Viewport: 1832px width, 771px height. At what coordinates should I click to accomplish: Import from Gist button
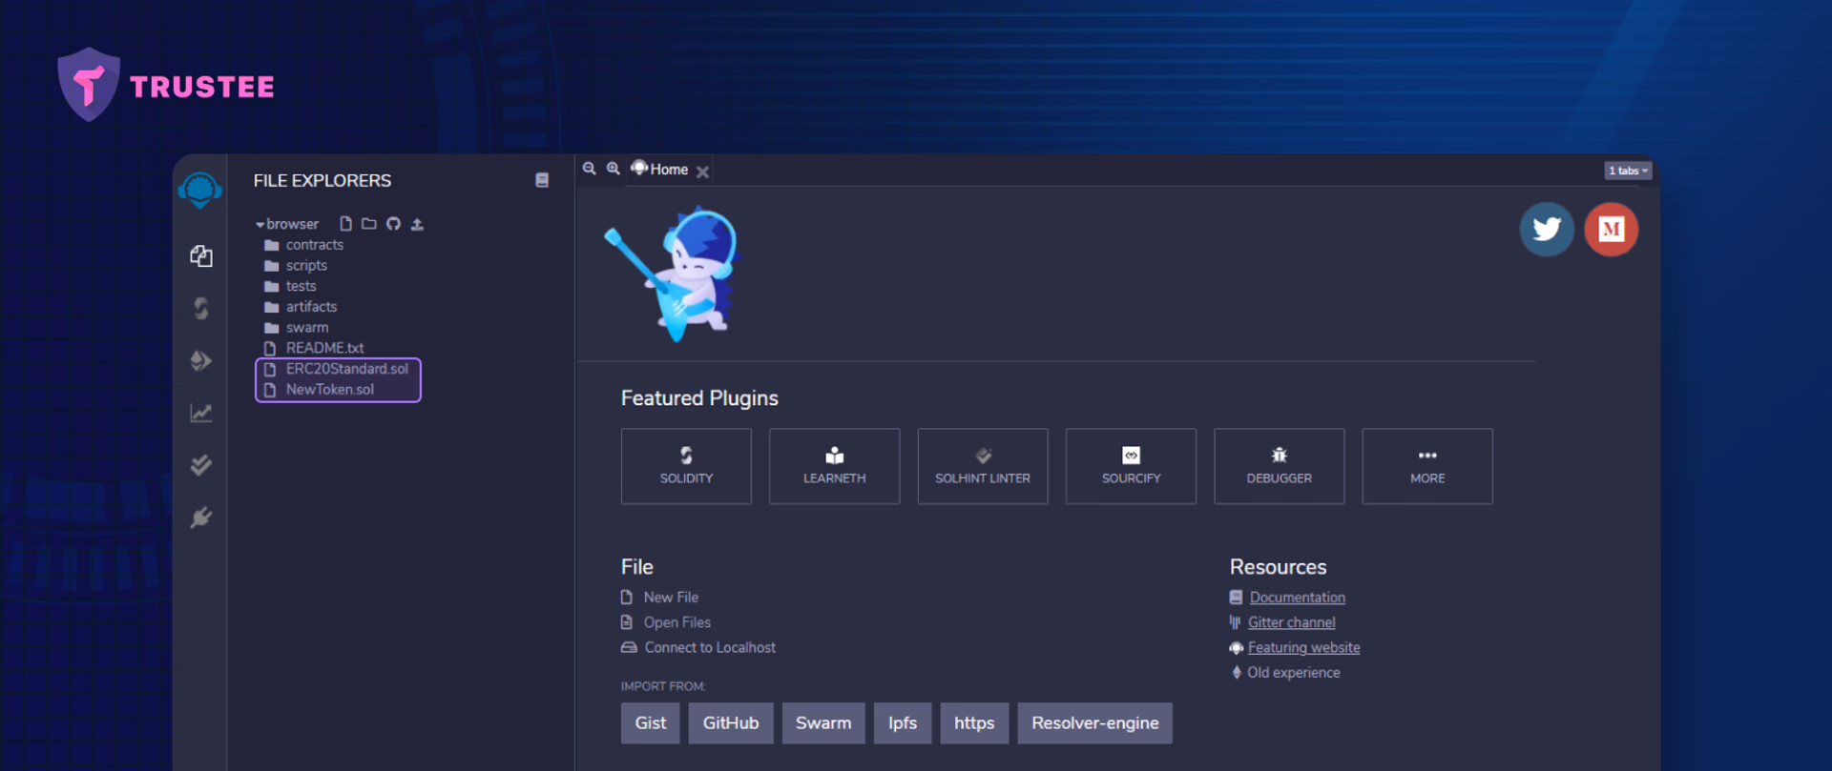(651, 723)
